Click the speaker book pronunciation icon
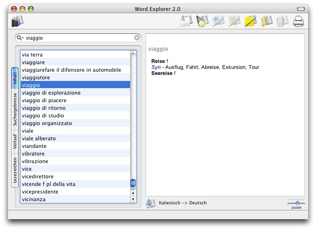317x228 pixels. pos(150,203)
